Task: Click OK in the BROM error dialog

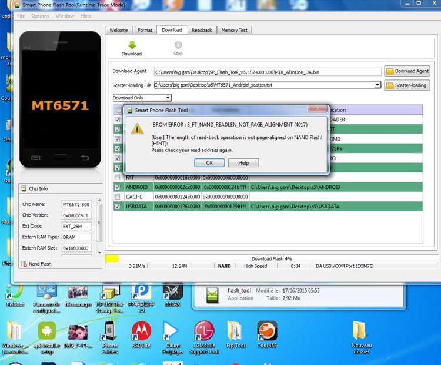Action: point(209,163)
